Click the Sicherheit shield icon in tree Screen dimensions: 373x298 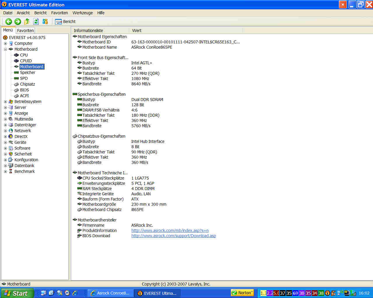point(11,154)
